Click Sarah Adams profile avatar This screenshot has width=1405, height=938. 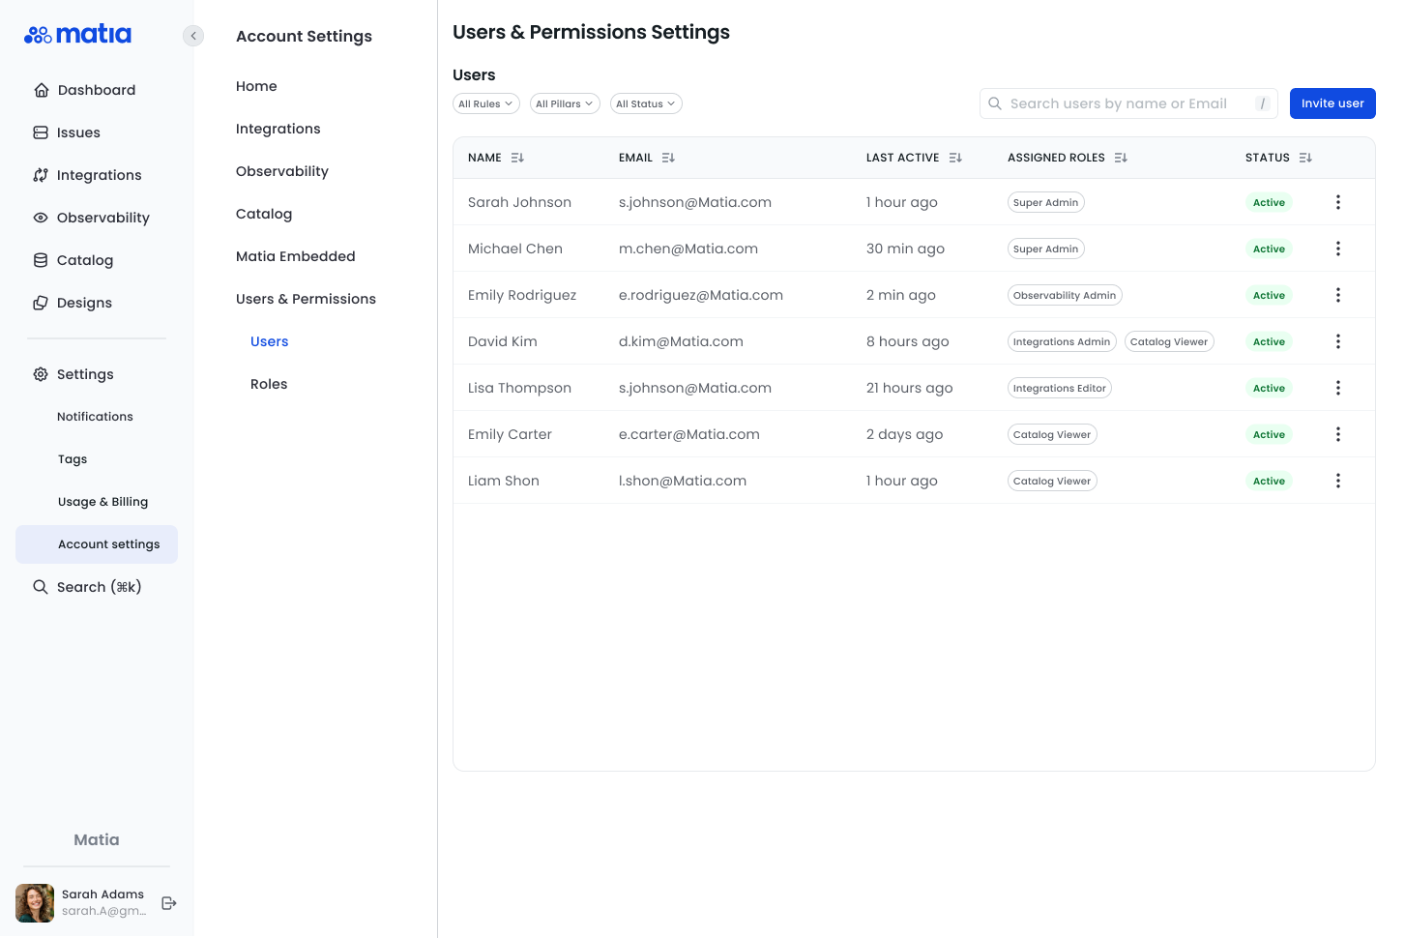click(x=35, y=903)
